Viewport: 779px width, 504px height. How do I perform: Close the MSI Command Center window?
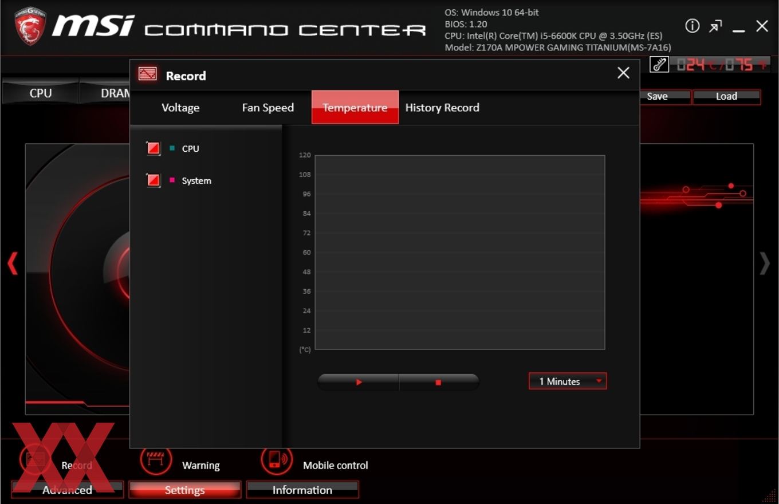pos(762,26)
